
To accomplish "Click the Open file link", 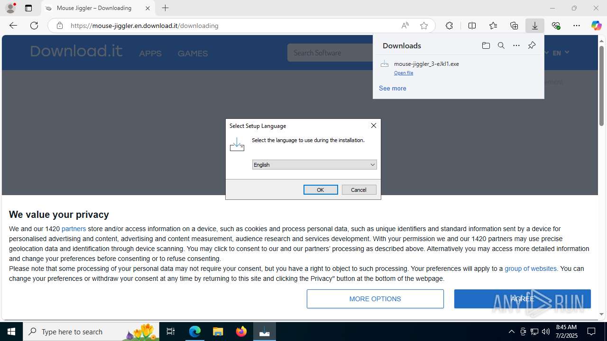I will [x=404, y=73].
